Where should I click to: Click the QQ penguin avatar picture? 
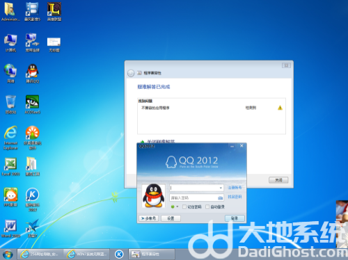[x=153, y=196]
